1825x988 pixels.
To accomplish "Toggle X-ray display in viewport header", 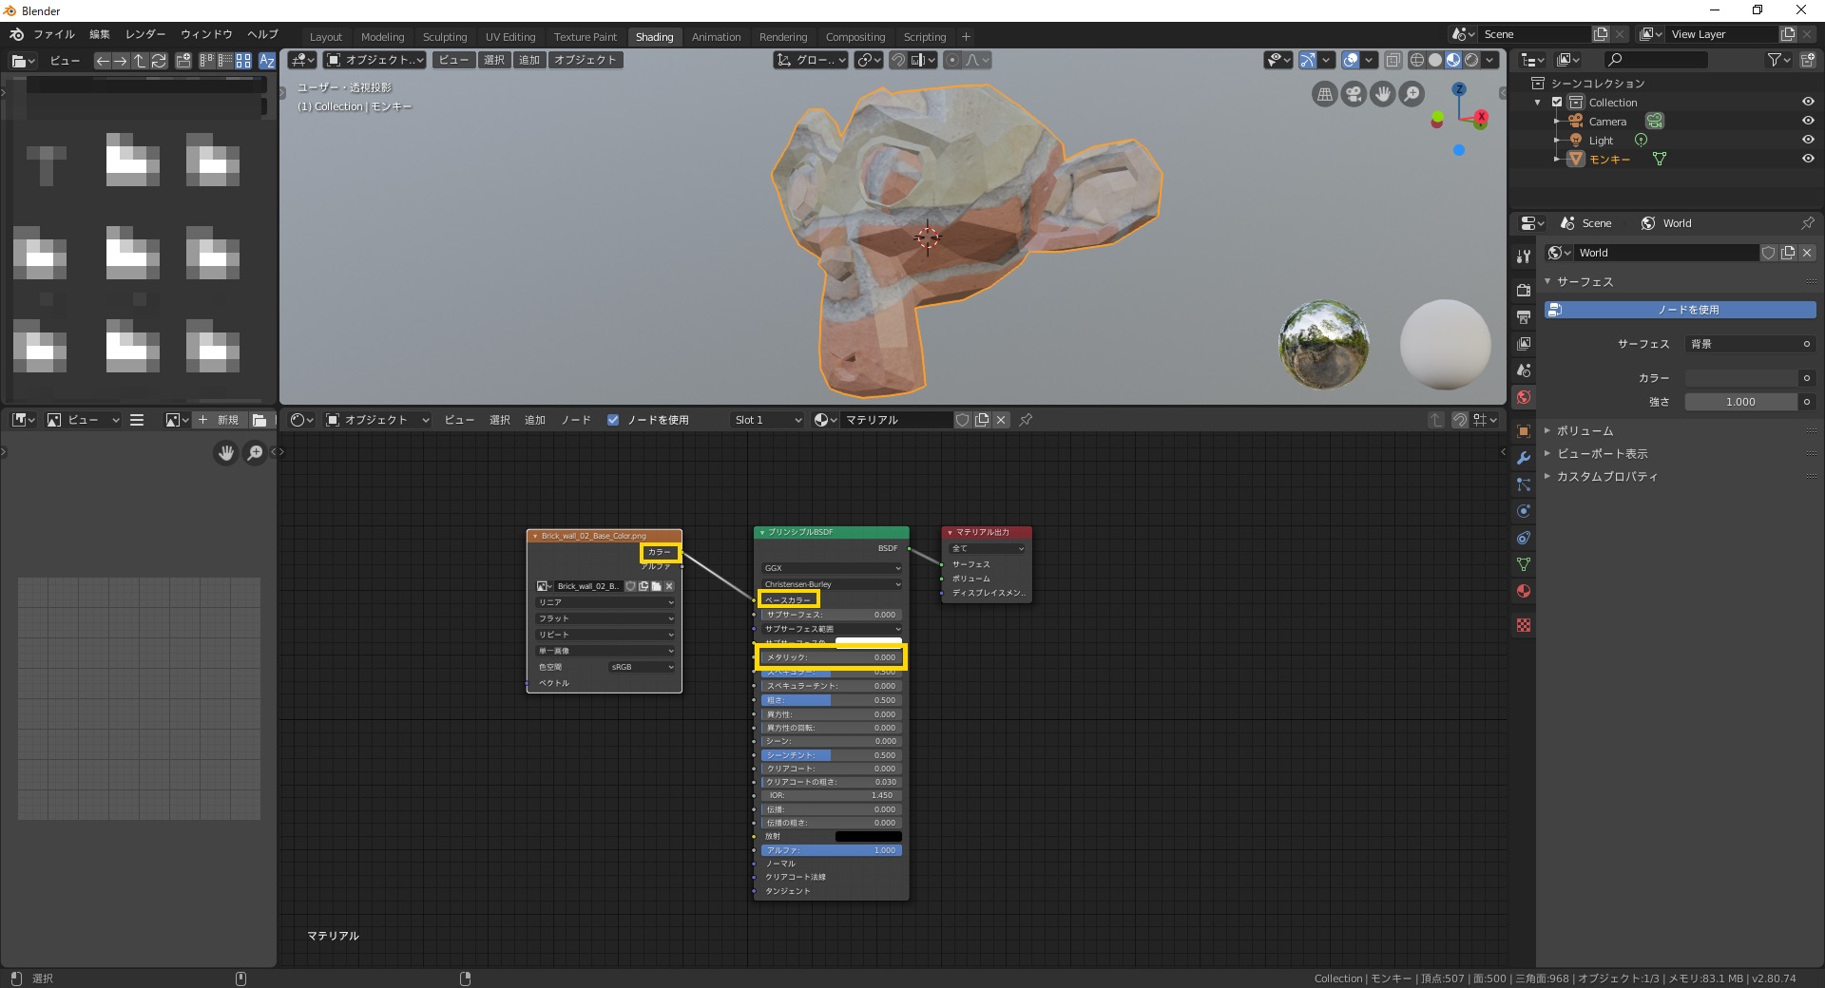I will (1393, 60).
